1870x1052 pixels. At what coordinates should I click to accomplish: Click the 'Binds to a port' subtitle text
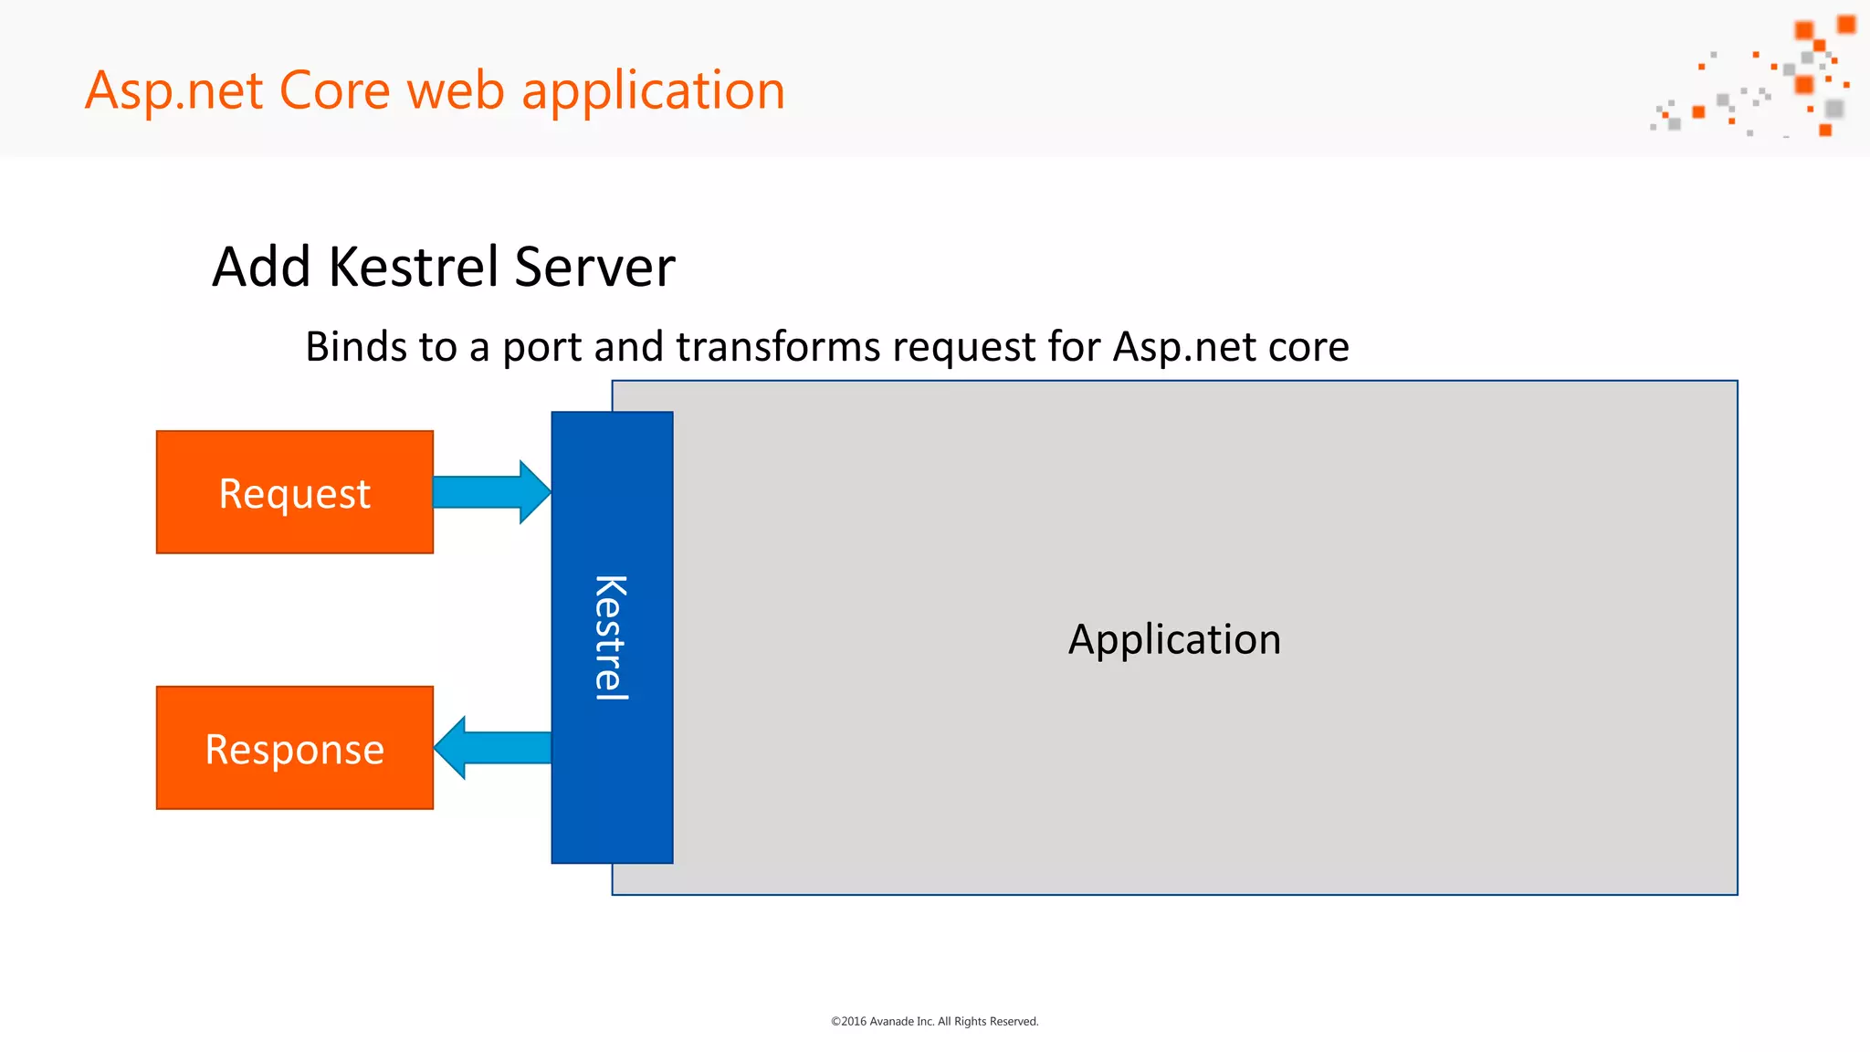click(444, 347)
